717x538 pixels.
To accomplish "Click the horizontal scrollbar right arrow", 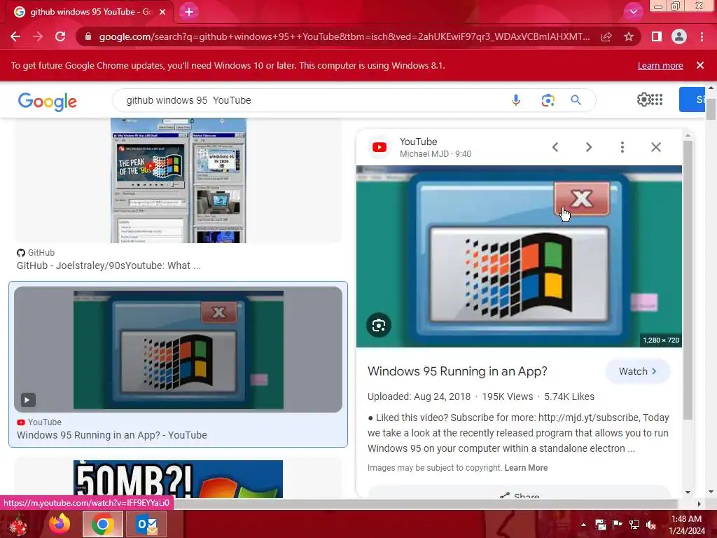I will point(699,504).
